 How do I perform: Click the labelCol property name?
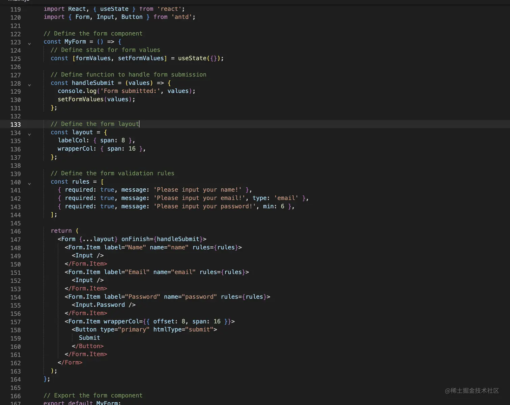pos(72,140)
